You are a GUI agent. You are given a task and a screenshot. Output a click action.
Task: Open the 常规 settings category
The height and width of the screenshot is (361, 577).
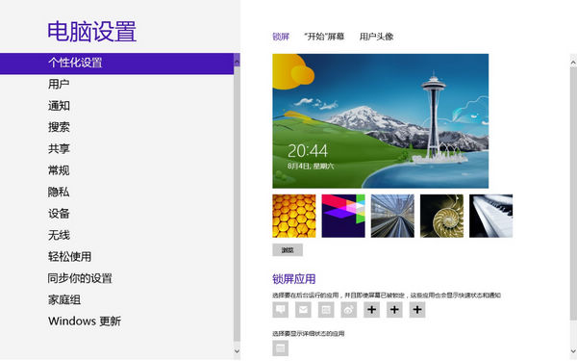coord(59,170)
